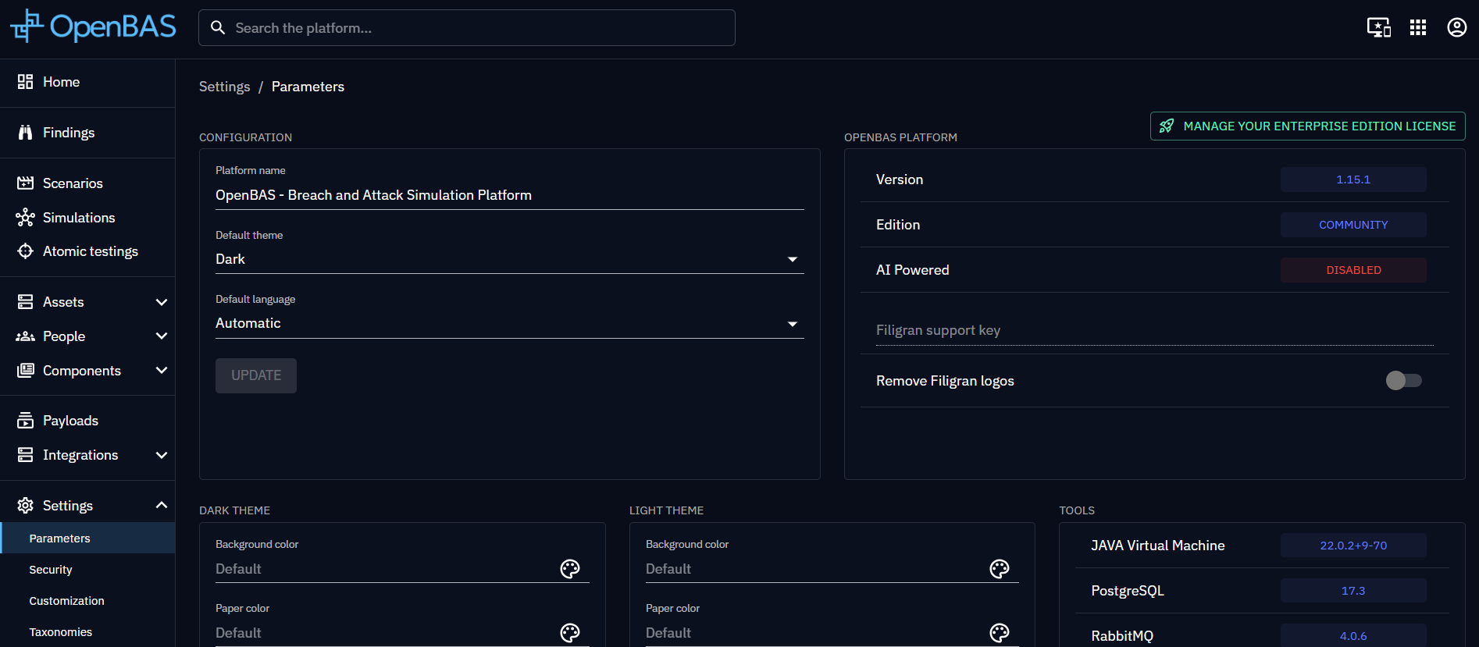Open Atomic testings page
The width and height of the screenshot is (1479, 647).
pyautogui.click(x=90, y=251)
